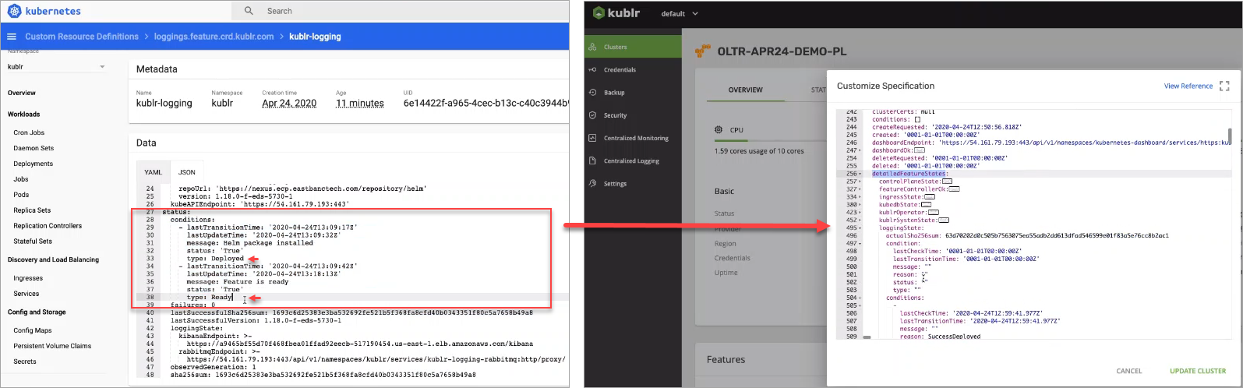
Task: Open Jobs in Kubernetes sidebar
Action: pyautogui.click(x=21, y=179)
